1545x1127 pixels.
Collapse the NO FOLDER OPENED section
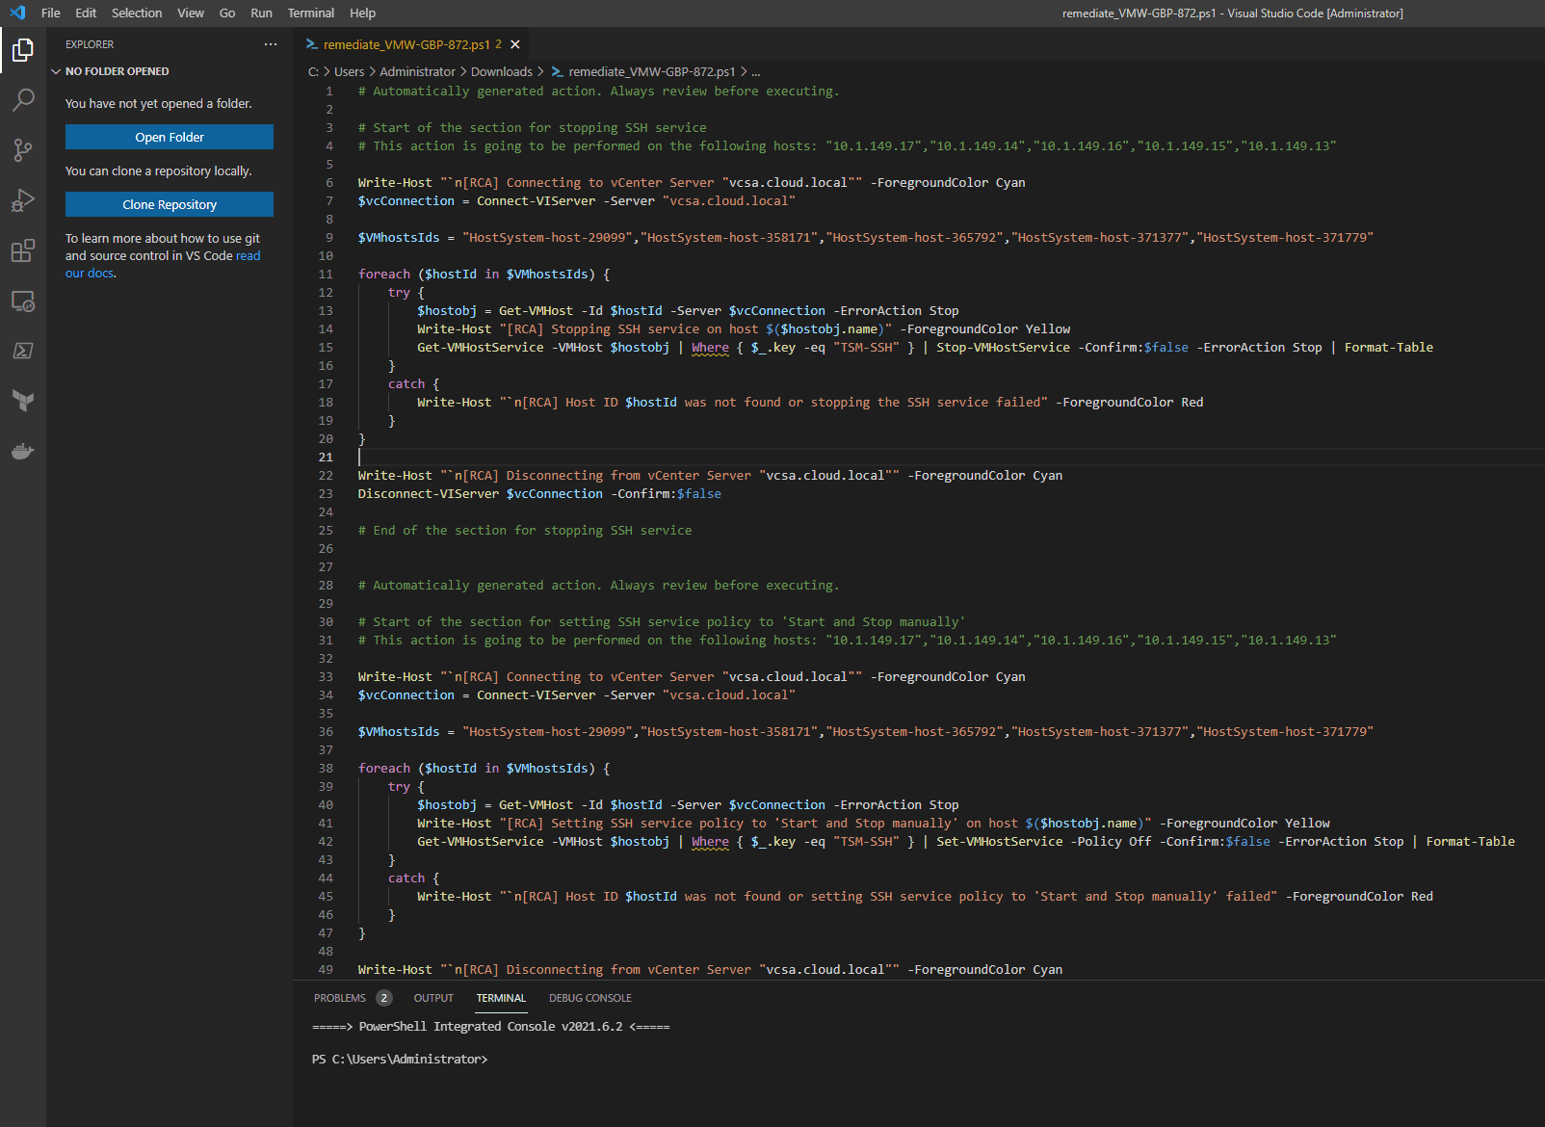tap(56, 71)
